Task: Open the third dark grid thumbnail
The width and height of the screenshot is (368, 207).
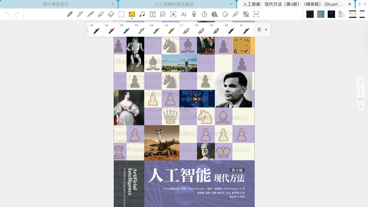Action: 331,14
